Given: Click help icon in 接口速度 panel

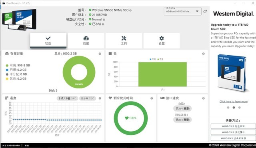Looking at the screenshot, I should pyautogui.click(x=204, y=98).
